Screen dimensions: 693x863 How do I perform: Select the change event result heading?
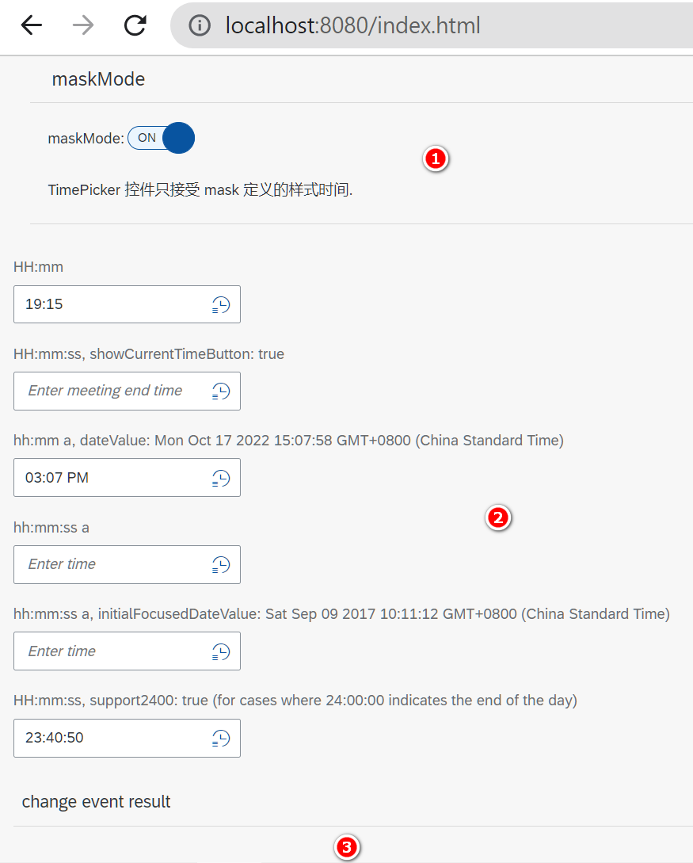point(97,802)
